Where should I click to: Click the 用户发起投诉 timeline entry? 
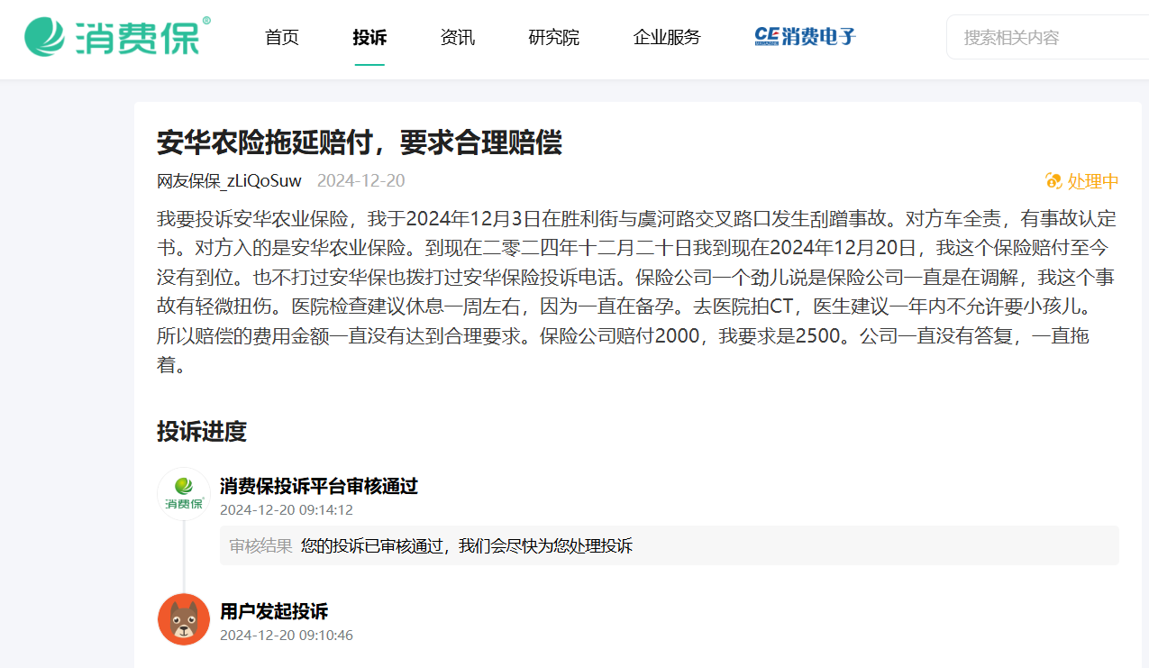[x=274, y=611]
